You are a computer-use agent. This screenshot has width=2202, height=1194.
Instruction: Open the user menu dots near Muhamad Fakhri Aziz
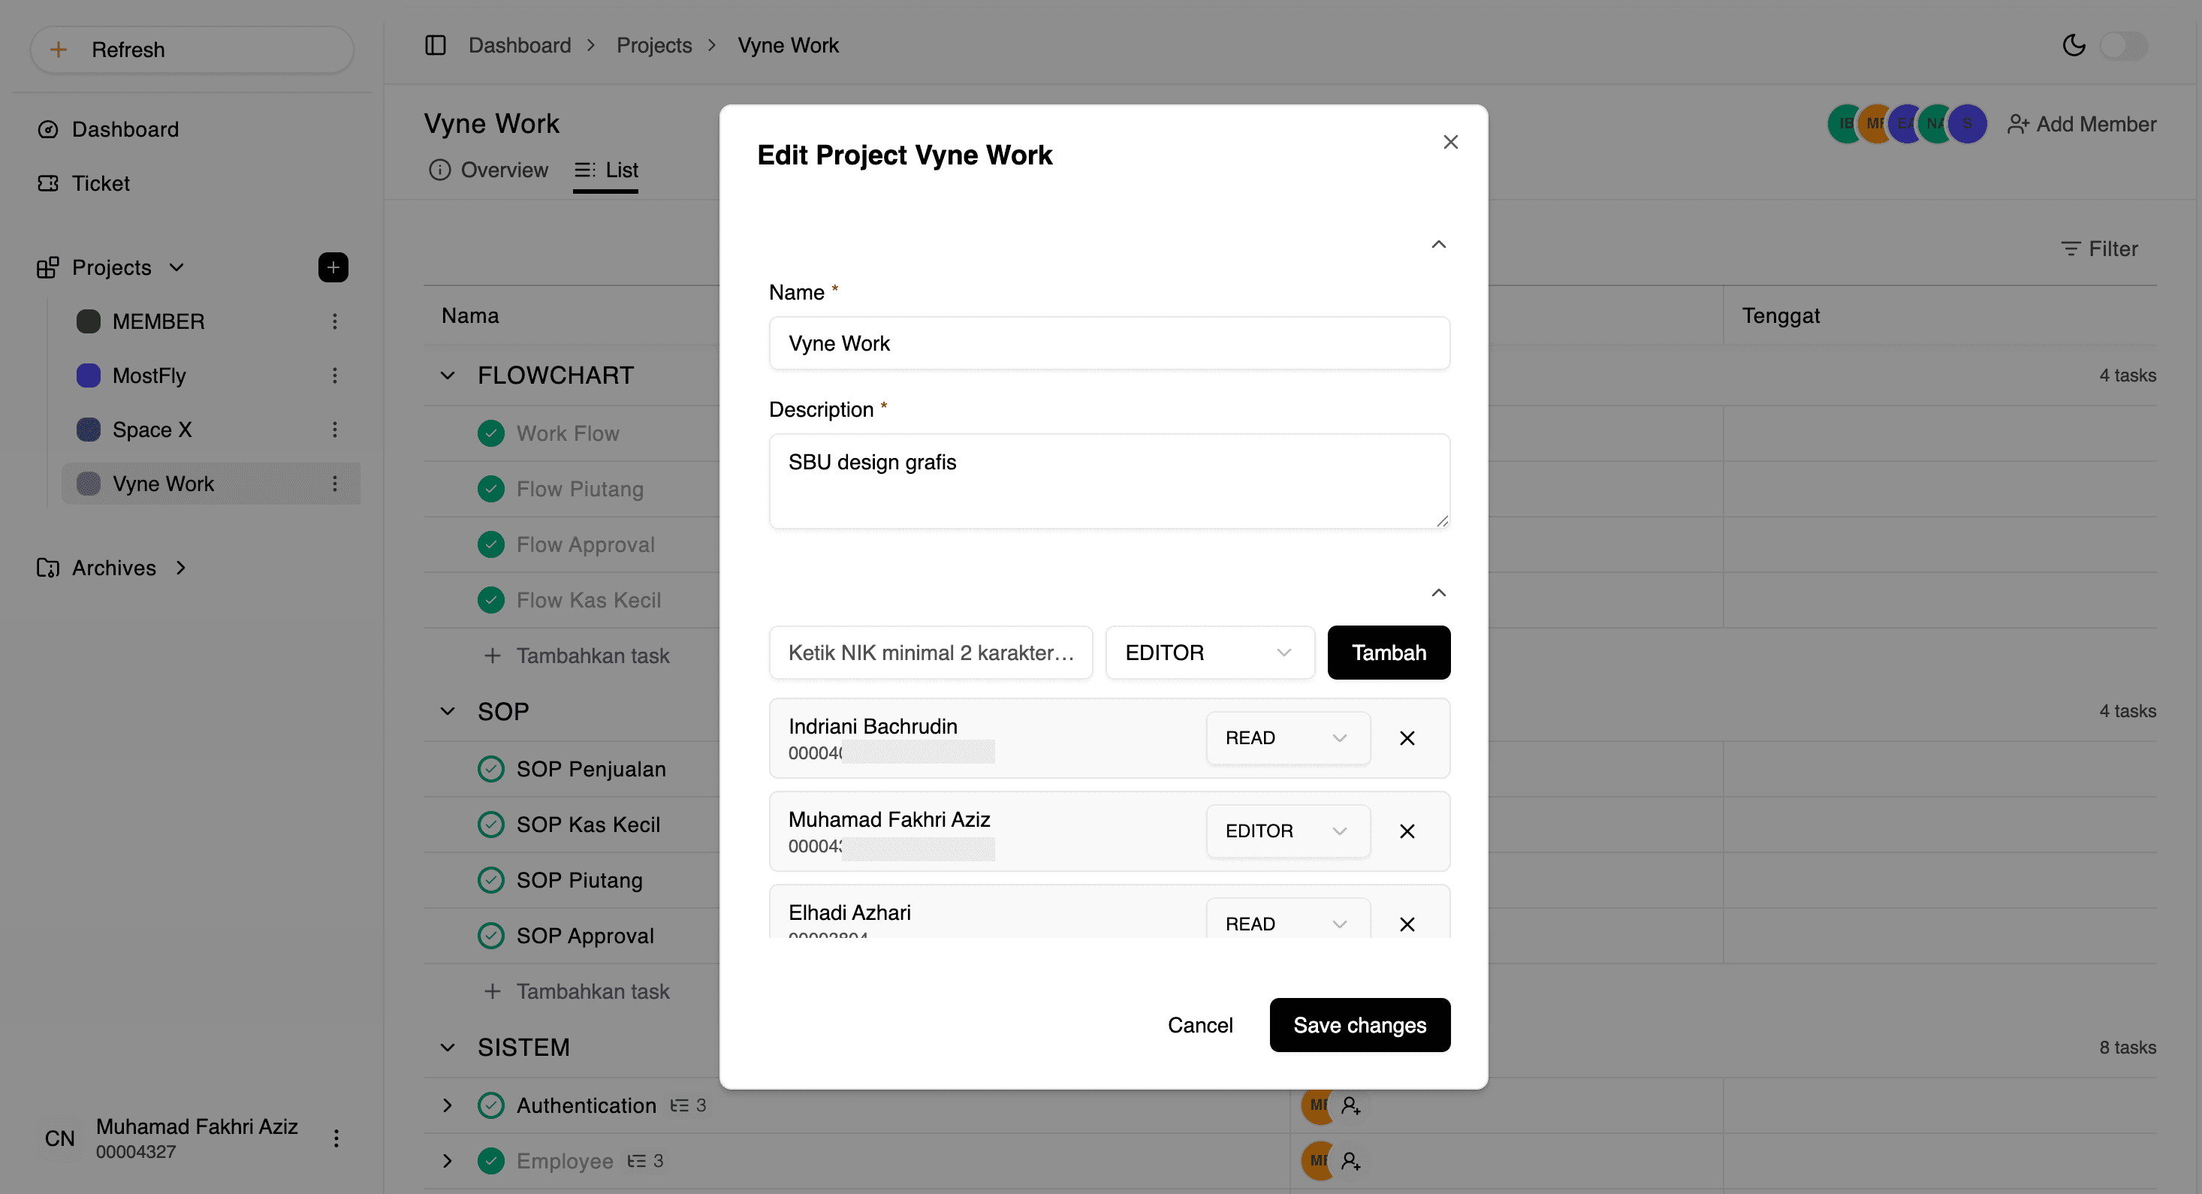coord(336,1138)
